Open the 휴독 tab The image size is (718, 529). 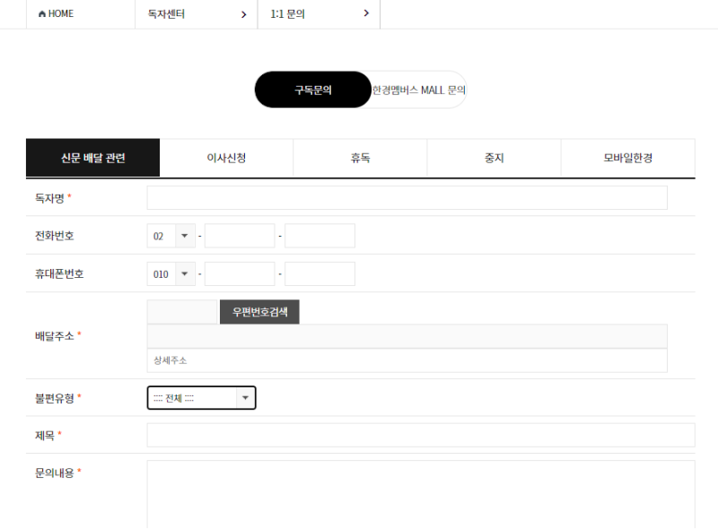(x=361, y=158)
